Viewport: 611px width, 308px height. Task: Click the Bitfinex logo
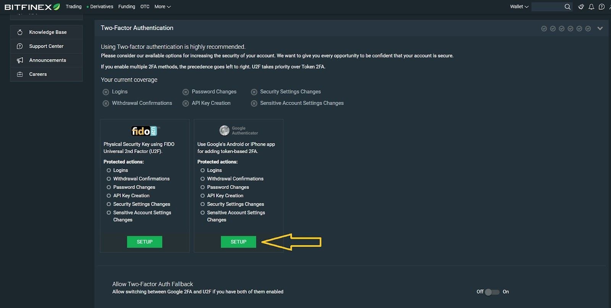[32, 7]
